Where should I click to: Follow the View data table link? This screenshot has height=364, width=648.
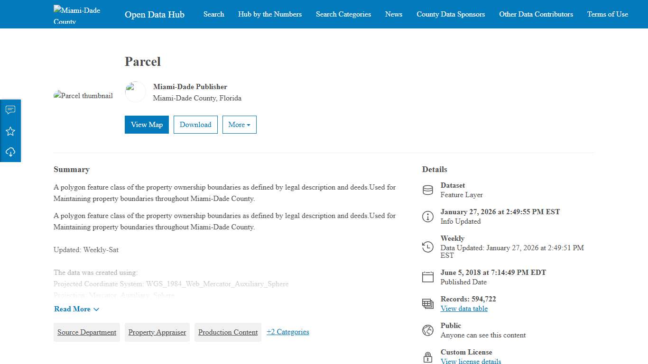click(x=464, y=309)
